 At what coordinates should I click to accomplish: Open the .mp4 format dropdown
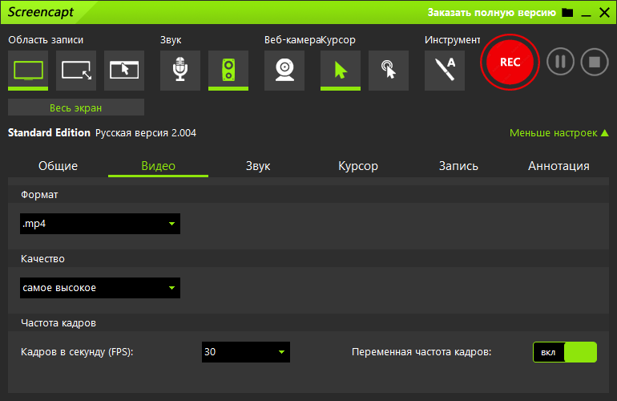point(100,224)
